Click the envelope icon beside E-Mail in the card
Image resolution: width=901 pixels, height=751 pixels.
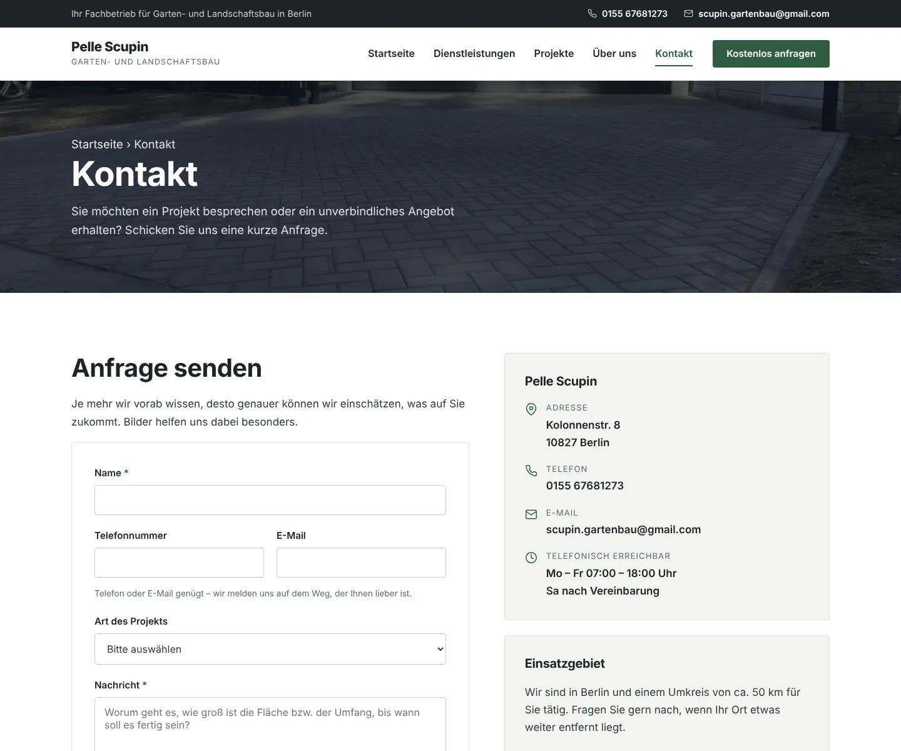click(531, 514)
